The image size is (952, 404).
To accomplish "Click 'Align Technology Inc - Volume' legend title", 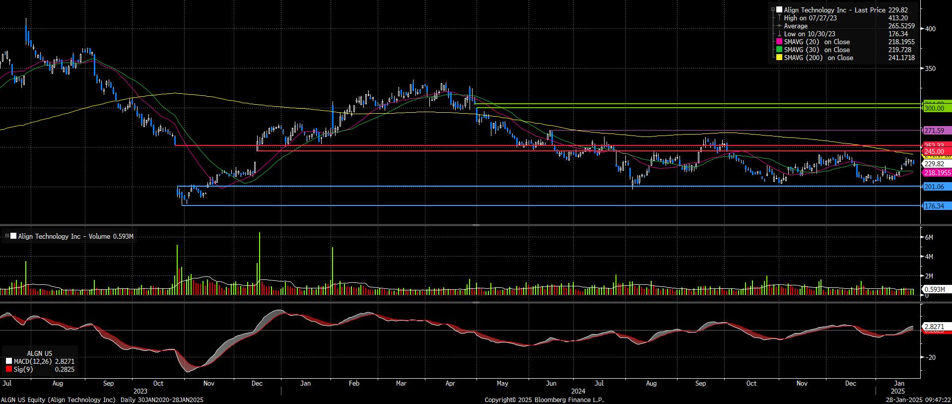I will (x=64, y=236).
